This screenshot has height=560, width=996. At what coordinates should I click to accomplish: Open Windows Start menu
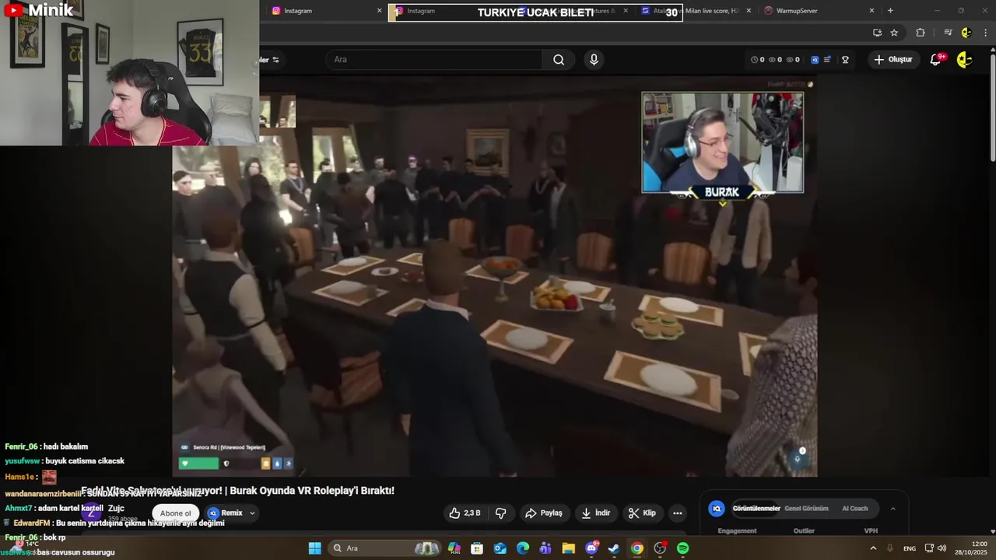click(x=314, y=548)
